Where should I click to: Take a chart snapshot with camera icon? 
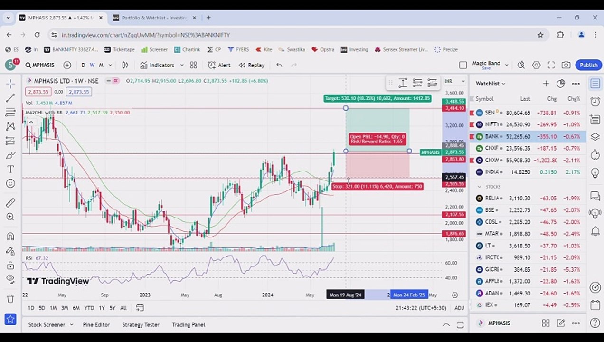tap(566, 65)
